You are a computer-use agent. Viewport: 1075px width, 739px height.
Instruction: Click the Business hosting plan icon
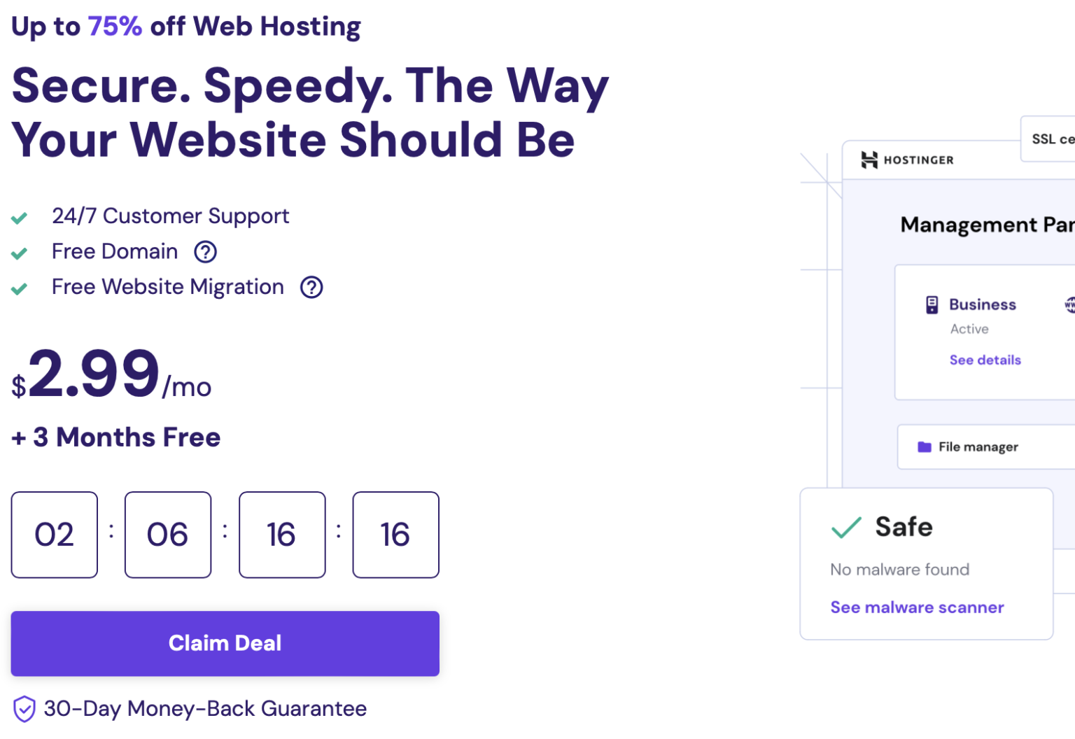931,304
